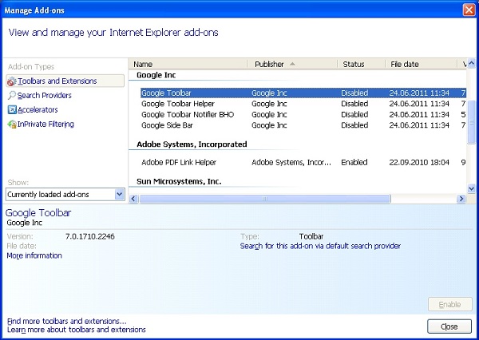Open Search Providers add-on type

[x=44, y=95]
